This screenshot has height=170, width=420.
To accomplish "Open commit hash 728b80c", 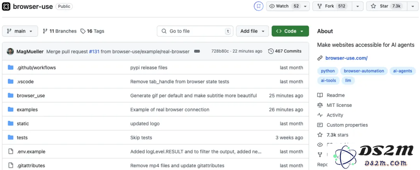I will tap(220, 51).
